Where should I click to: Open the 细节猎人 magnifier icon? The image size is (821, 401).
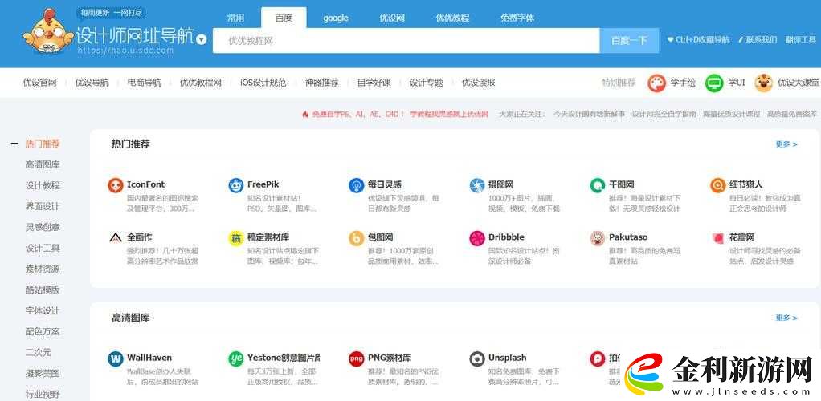tap(718, 185)
